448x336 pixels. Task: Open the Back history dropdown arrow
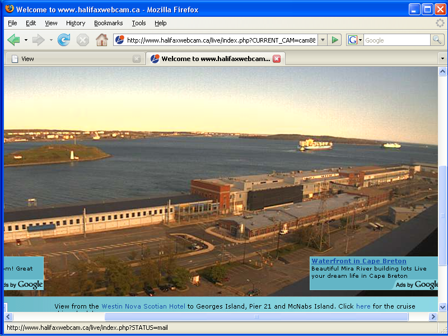[x=26, y=40]
